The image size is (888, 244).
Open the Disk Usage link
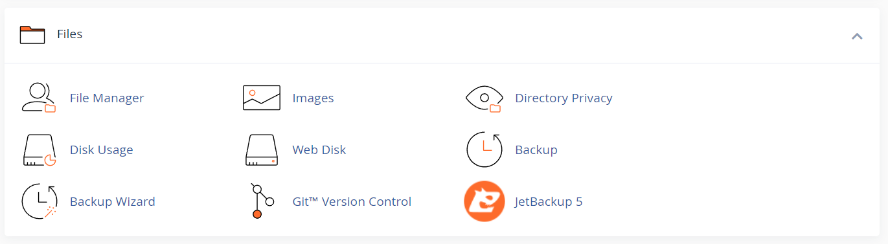click(x=102, y=150)
